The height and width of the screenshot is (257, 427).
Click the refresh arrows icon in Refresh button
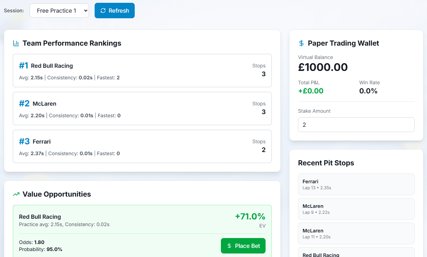click(103, 11)
